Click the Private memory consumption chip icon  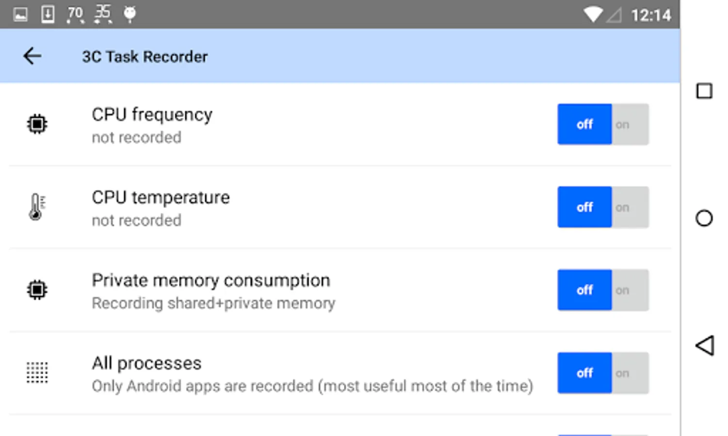point(37,290)
